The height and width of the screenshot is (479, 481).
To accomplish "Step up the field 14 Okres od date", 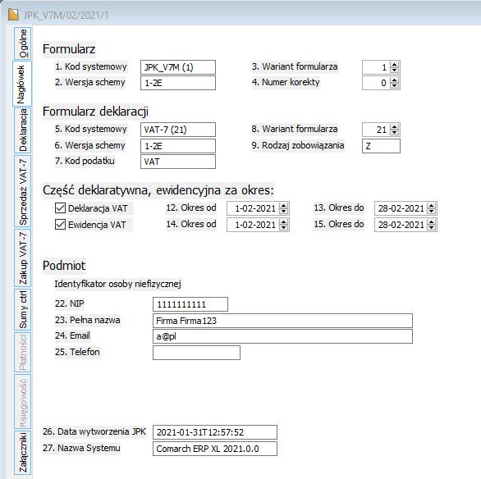I will click(284, 222).
